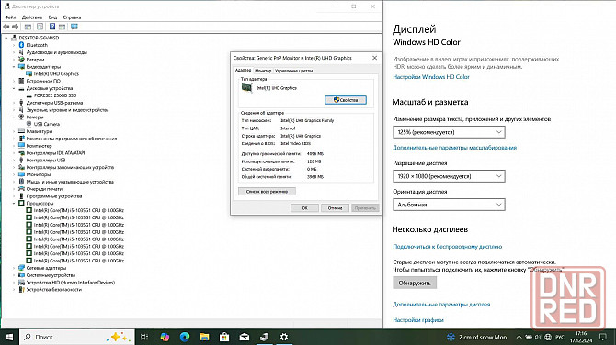Image resolution: width=616 pixels, height=345 pixels.
Task: Collapse the DESKTOP root node
Action: pyautogui.click(x=6, y=38)
